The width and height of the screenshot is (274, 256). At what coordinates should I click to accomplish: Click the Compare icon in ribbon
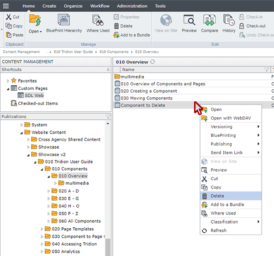(210, 21)
